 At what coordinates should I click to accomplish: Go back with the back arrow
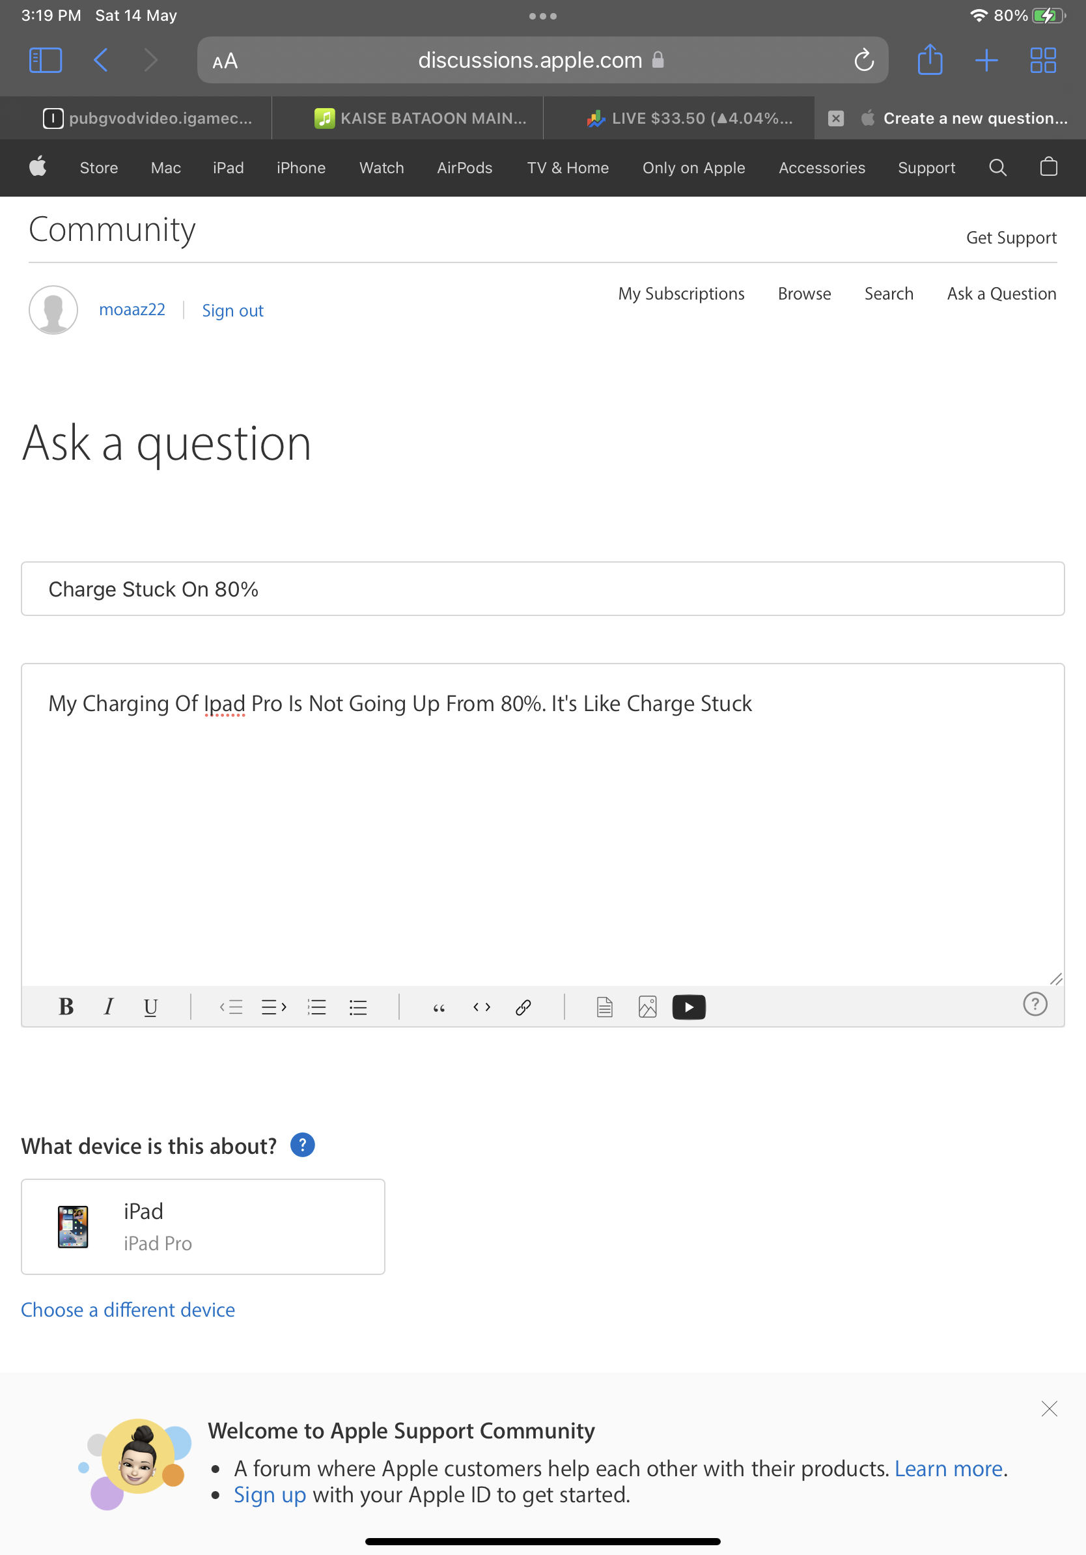[x=101, y=61]
